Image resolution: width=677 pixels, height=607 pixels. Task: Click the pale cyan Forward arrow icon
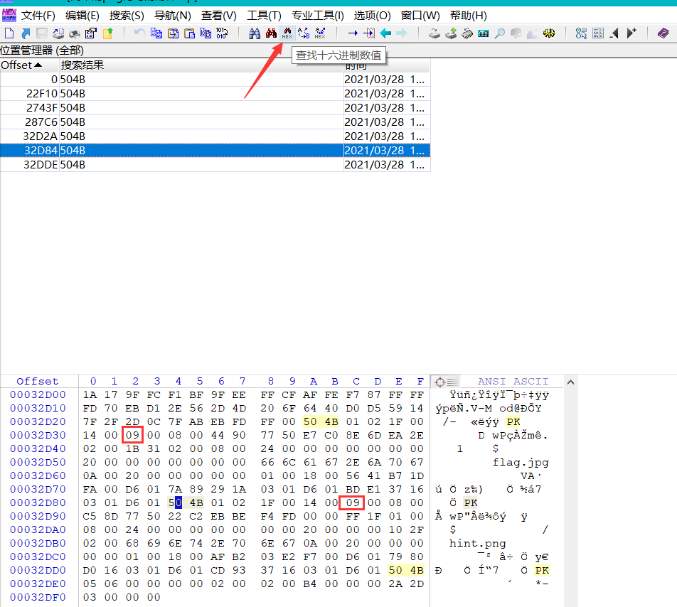click(402, 33)
